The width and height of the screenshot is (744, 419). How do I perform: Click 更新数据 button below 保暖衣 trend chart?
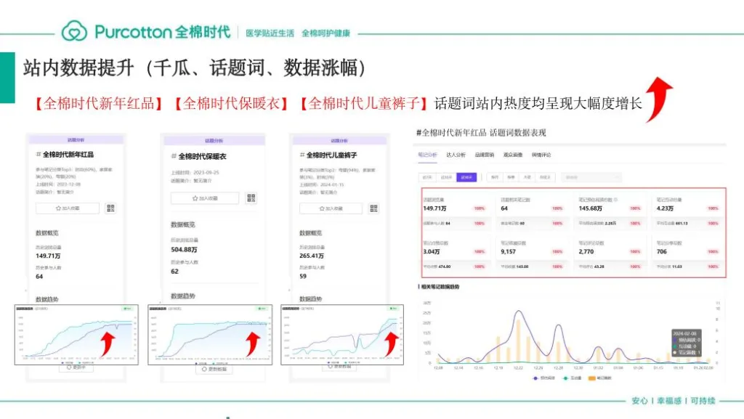click(x=209, y=370)
